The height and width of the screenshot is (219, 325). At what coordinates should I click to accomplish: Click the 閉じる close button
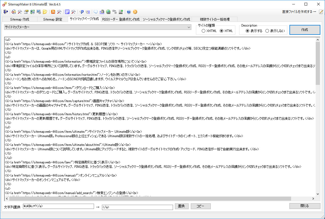(x=305, y=206)
